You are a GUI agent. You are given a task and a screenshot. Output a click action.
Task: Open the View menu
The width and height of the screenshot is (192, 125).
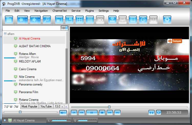[27, 11]
